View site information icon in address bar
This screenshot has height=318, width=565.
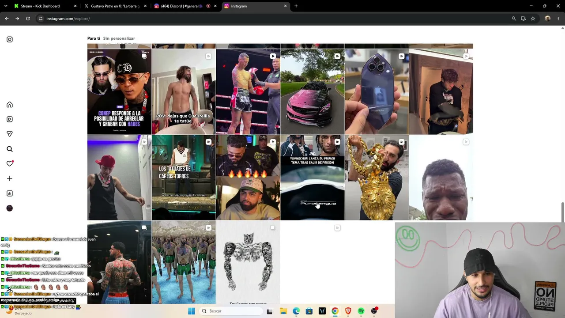coord(41,19)
